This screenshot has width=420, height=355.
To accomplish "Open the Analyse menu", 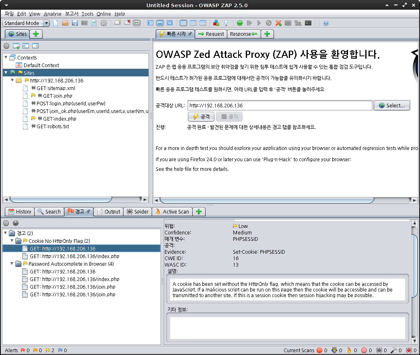I will [x=52, y=14].
